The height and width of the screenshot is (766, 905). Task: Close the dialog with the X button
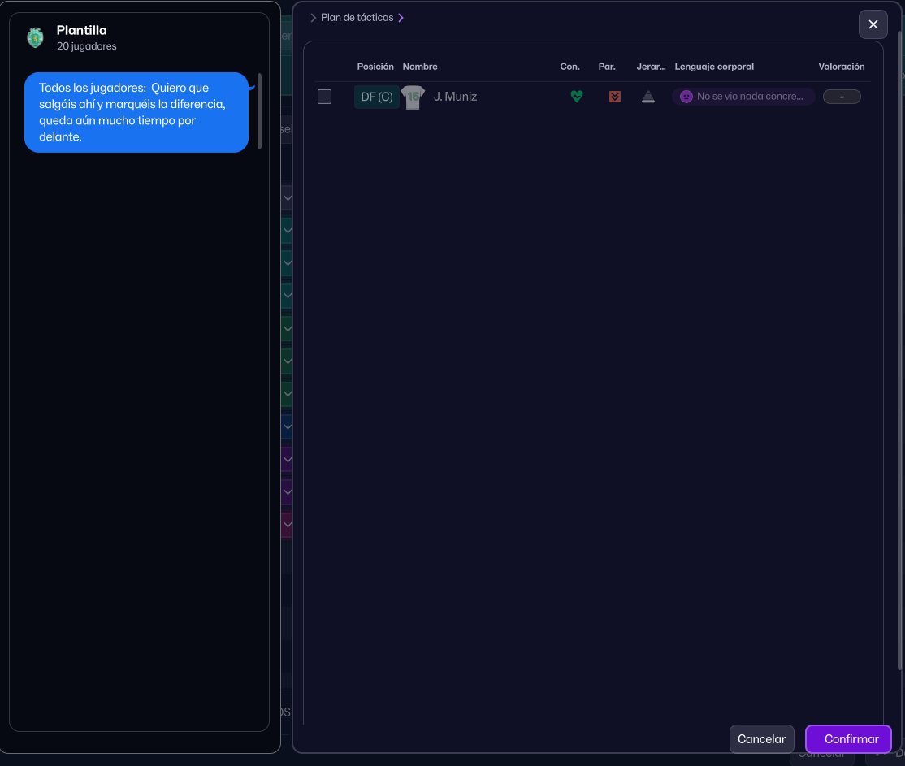[x=873, y=24]
